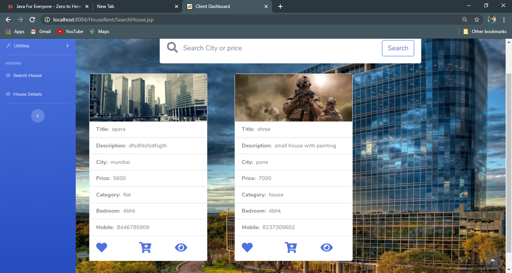Viewport: 512px width, 273px height.
Task: Click the city value mumbai
Action: [x=120, y=162]
